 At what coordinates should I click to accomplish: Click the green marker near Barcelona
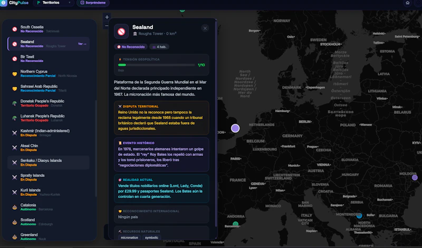point(235,224)
